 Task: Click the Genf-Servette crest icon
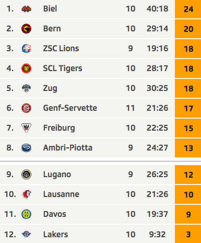(x=26, y=108)
